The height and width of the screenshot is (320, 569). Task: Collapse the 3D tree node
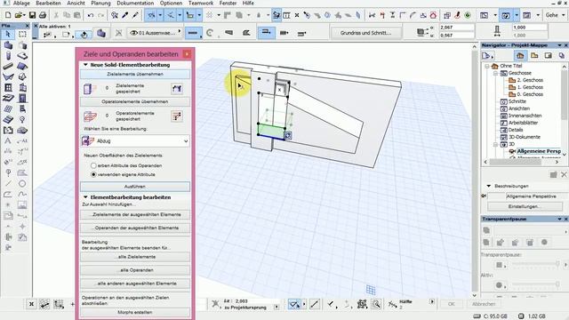pos(496,144)
